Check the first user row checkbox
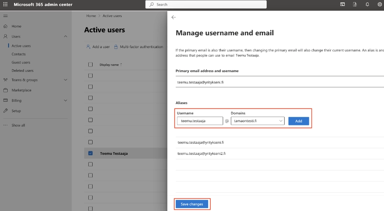This screenshot has width=384, height=211. [x=90, y=76]
